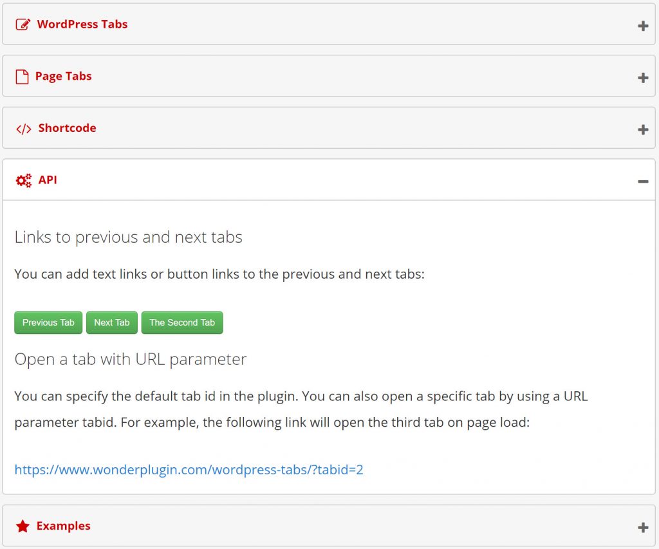Expand the WordPress Tabs section
The width and height of the screenshot is (659, 549).
82,24
